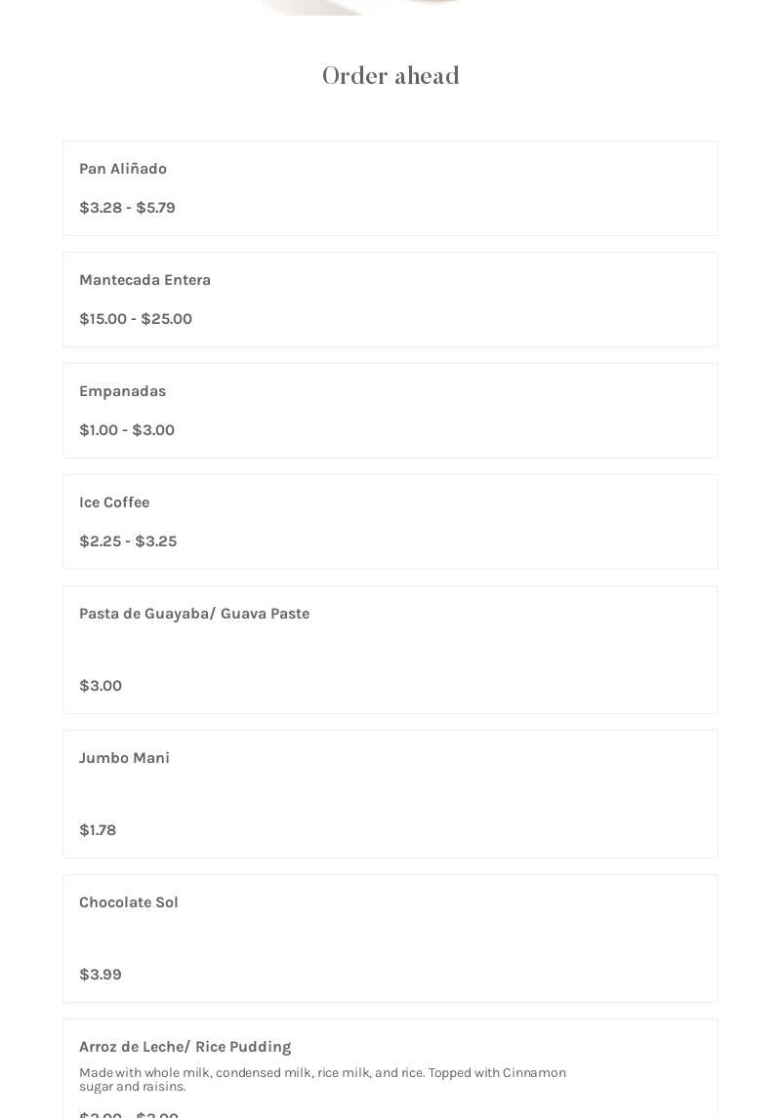Click the Order ahead heading

point(390,76)
